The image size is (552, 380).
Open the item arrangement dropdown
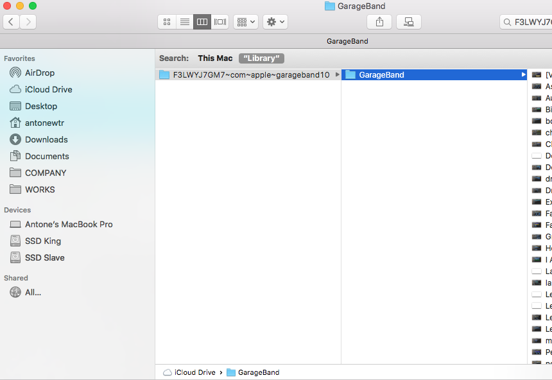click(x=246, y=22)
